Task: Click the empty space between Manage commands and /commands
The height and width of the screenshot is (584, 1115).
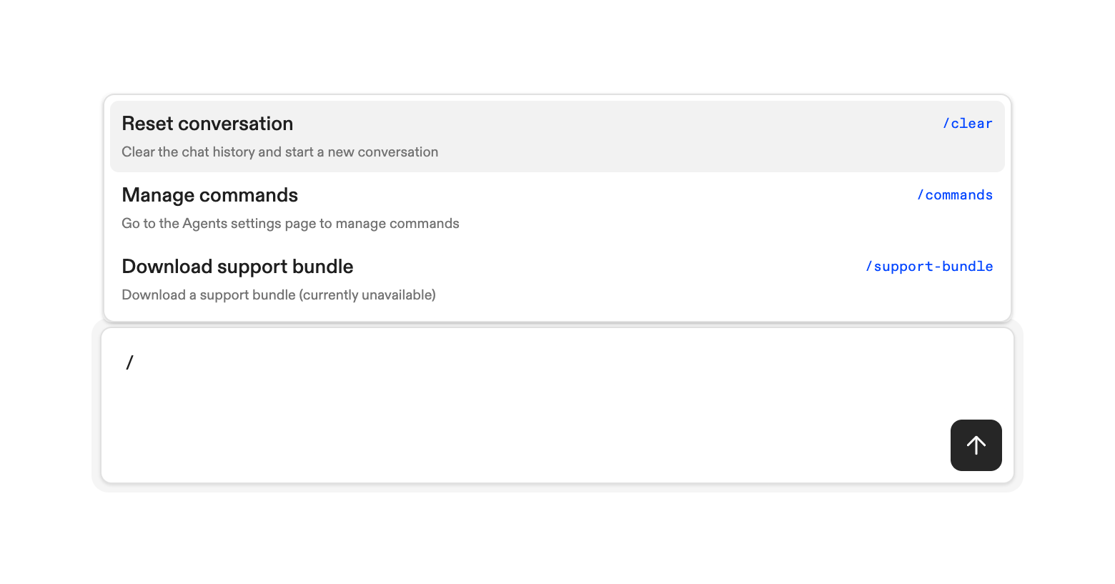Action: point(608,195)
